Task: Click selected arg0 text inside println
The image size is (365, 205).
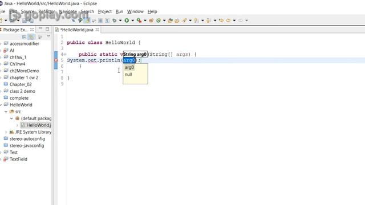Action: click(129, 60)
